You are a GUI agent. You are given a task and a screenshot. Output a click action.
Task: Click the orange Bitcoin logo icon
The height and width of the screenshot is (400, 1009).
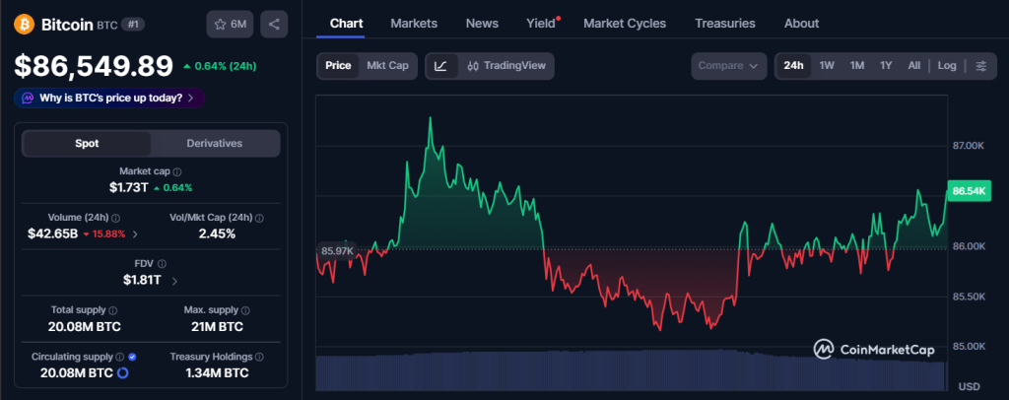tap(24, 25)
